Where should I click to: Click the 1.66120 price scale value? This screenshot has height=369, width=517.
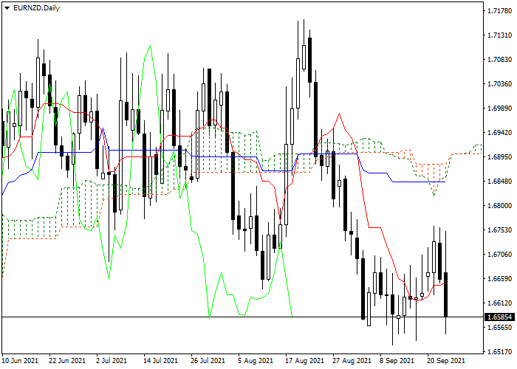tap(499, 303)
